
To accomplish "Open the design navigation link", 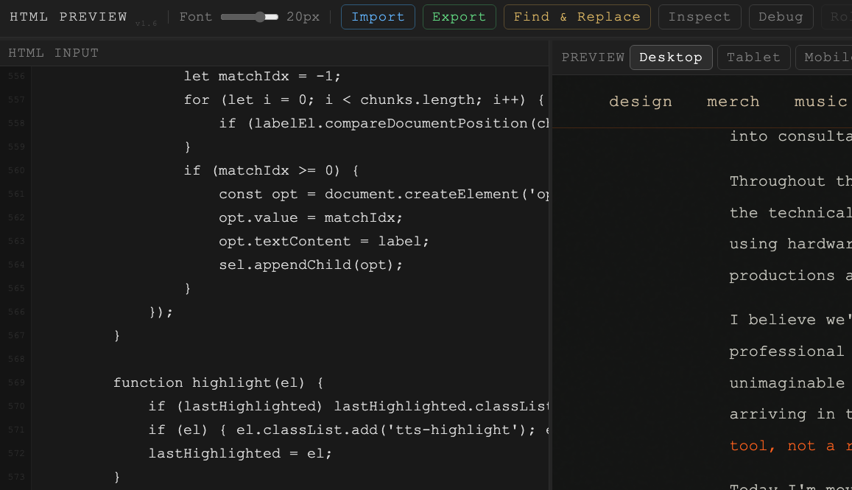I will pos(640,102).
